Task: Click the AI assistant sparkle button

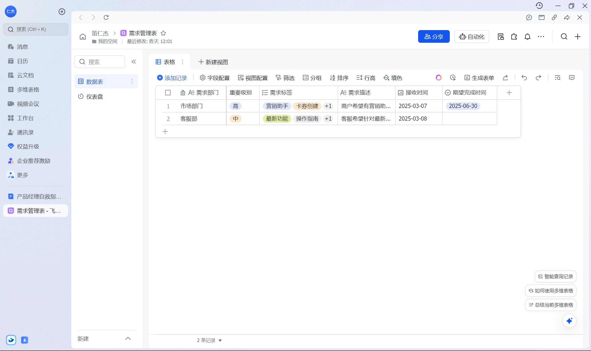Action: tap(569, 321)
